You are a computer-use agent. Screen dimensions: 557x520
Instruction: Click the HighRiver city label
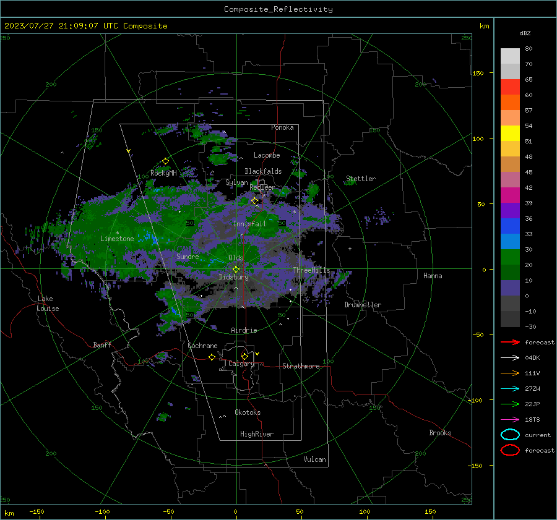pyautogui.click(x=257, y=434)
